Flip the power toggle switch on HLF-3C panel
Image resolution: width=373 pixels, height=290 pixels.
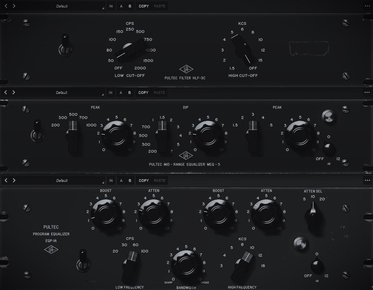(x=65, y=45)
